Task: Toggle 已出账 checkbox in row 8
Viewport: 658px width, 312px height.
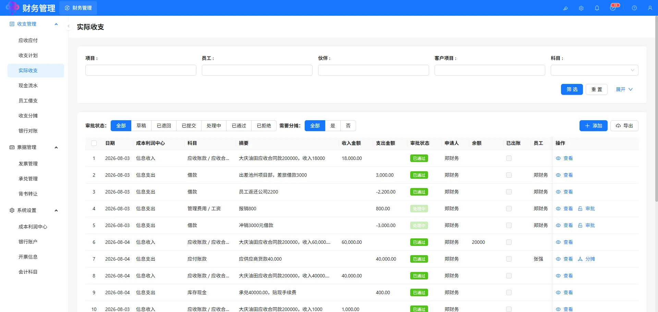Action: coord(509,276)
